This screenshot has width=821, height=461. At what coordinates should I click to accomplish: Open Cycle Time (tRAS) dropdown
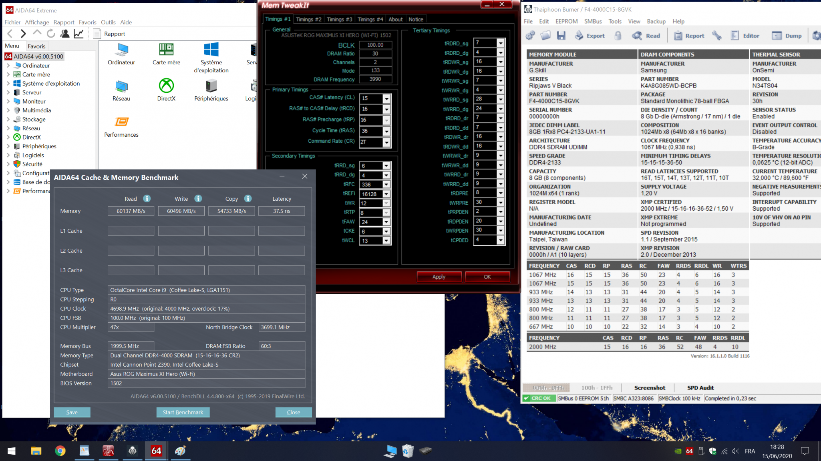point(386,131)
